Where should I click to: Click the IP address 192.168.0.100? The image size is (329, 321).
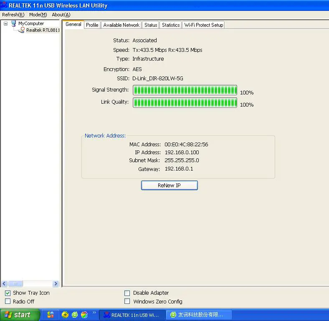[x=182, y=152]
